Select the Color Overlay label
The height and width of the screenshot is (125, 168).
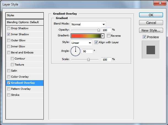coord(20,77)
